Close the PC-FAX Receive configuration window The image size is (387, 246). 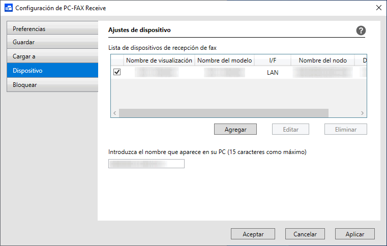click(x=378, y=8)
